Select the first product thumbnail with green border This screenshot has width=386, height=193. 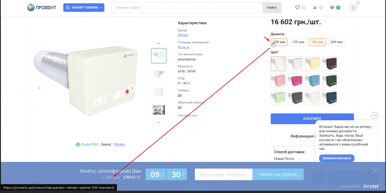click(x=158, y=56)
